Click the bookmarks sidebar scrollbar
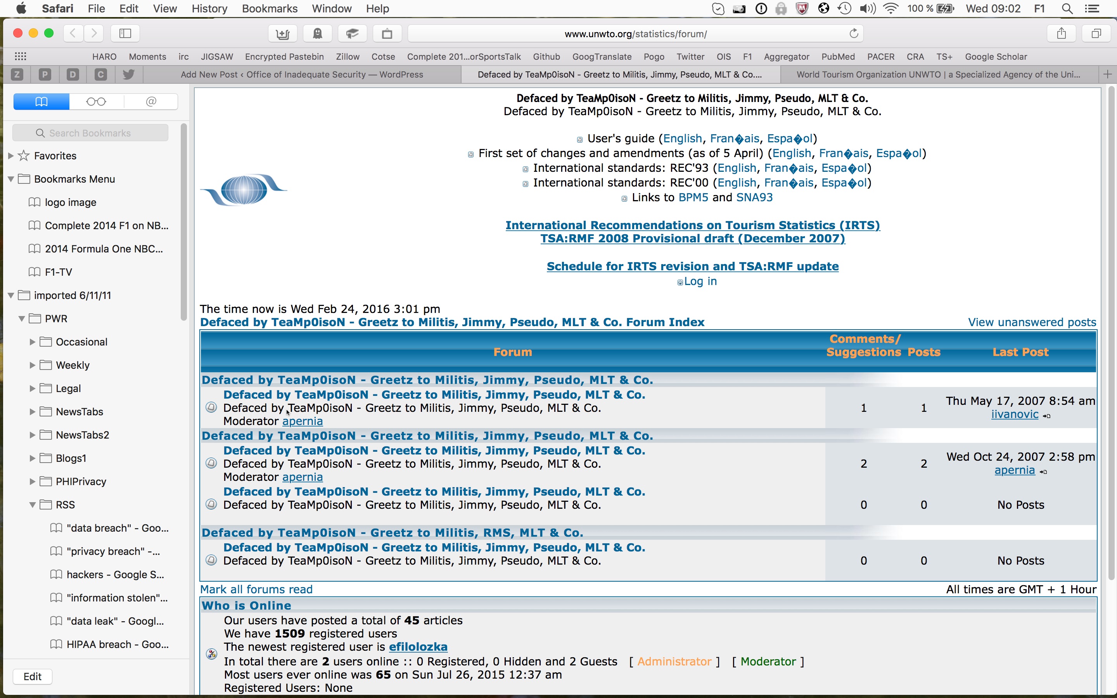This screenshot has height=698, width=1117. tap(184, 221)
